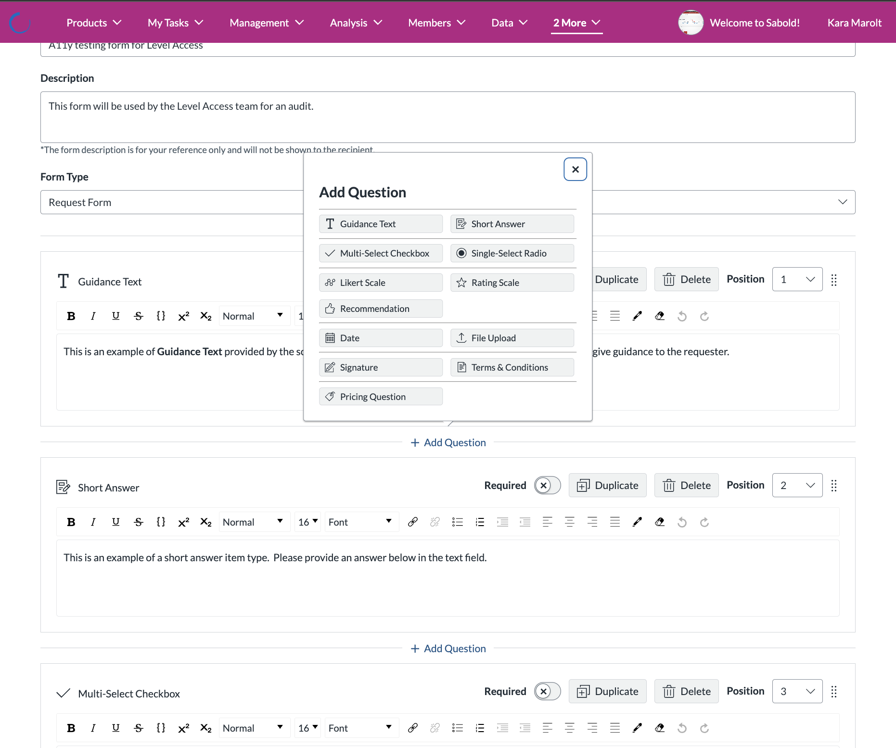Viewport: 896px width, 748px height.
Task: Add a Pricing Question item
Action: click(x=381, y=397)
